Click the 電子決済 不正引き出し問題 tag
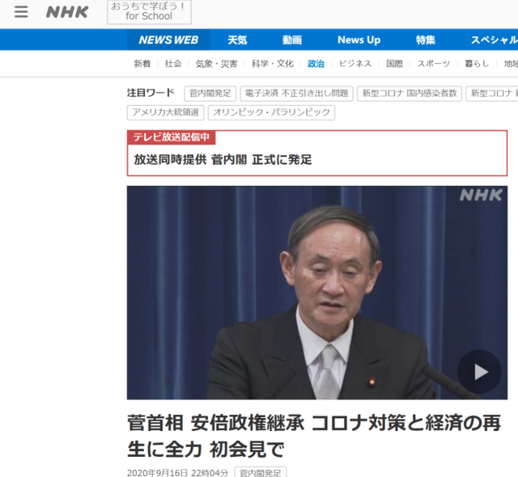The image size is (518, 477). (296, 93)
